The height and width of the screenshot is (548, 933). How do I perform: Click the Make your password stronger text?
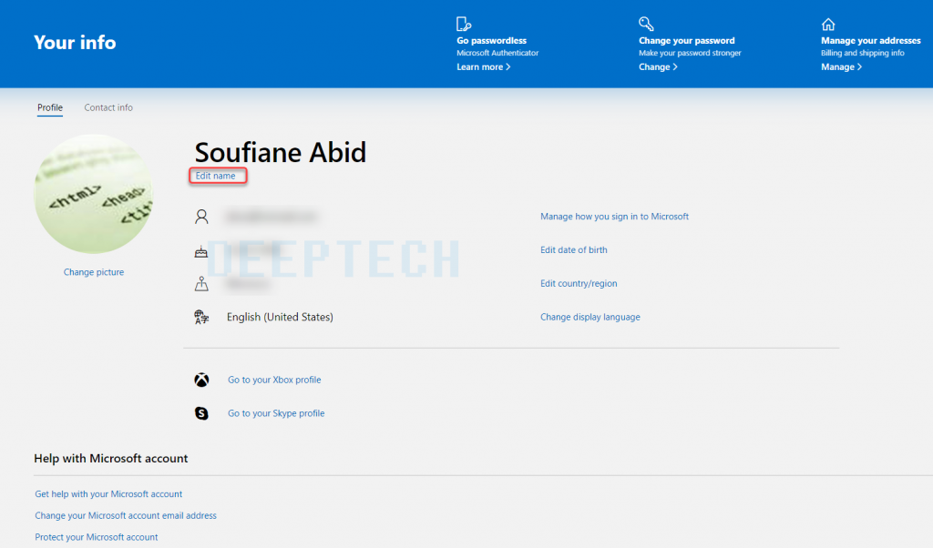(x=691, y=53)
